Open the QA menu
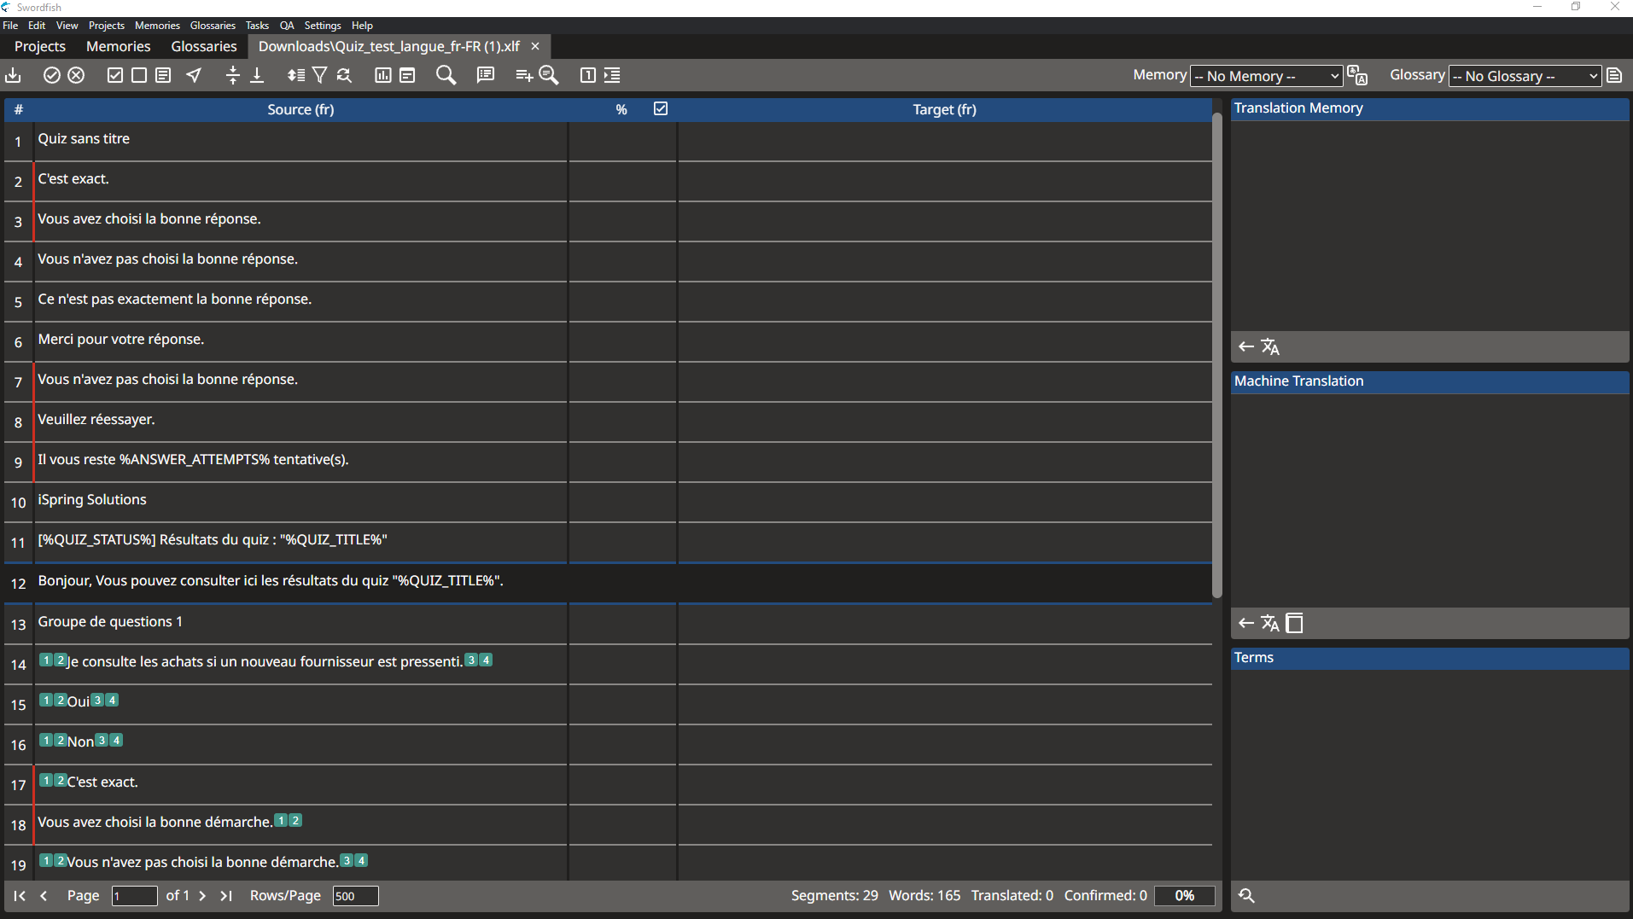The image size is (1633, 919). (x=287, y=26)
